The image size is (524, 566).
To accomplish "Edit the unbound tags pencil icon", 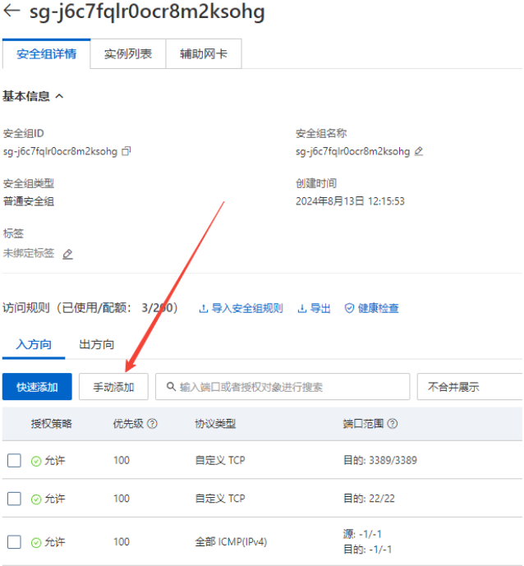I will coord(67,254).
